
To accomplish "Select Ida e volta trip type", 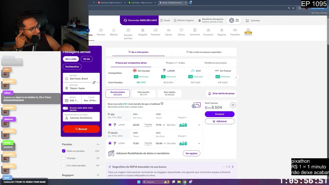I will [71, 59].
